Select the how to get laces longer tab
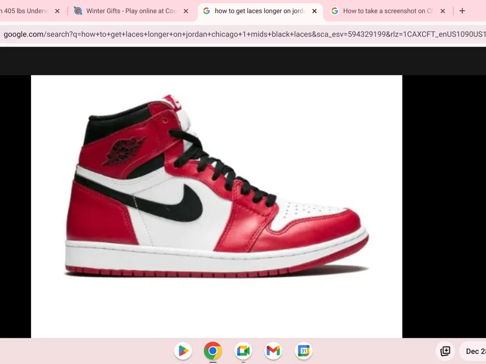 pos(260,11)
